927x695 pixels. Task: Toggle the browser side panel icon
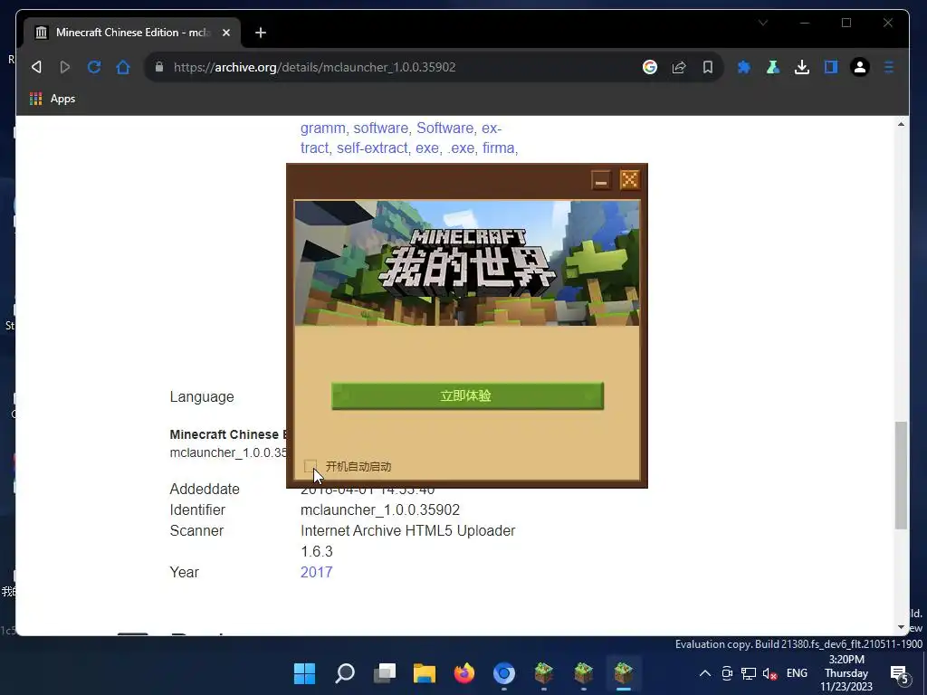pos(831,67)
